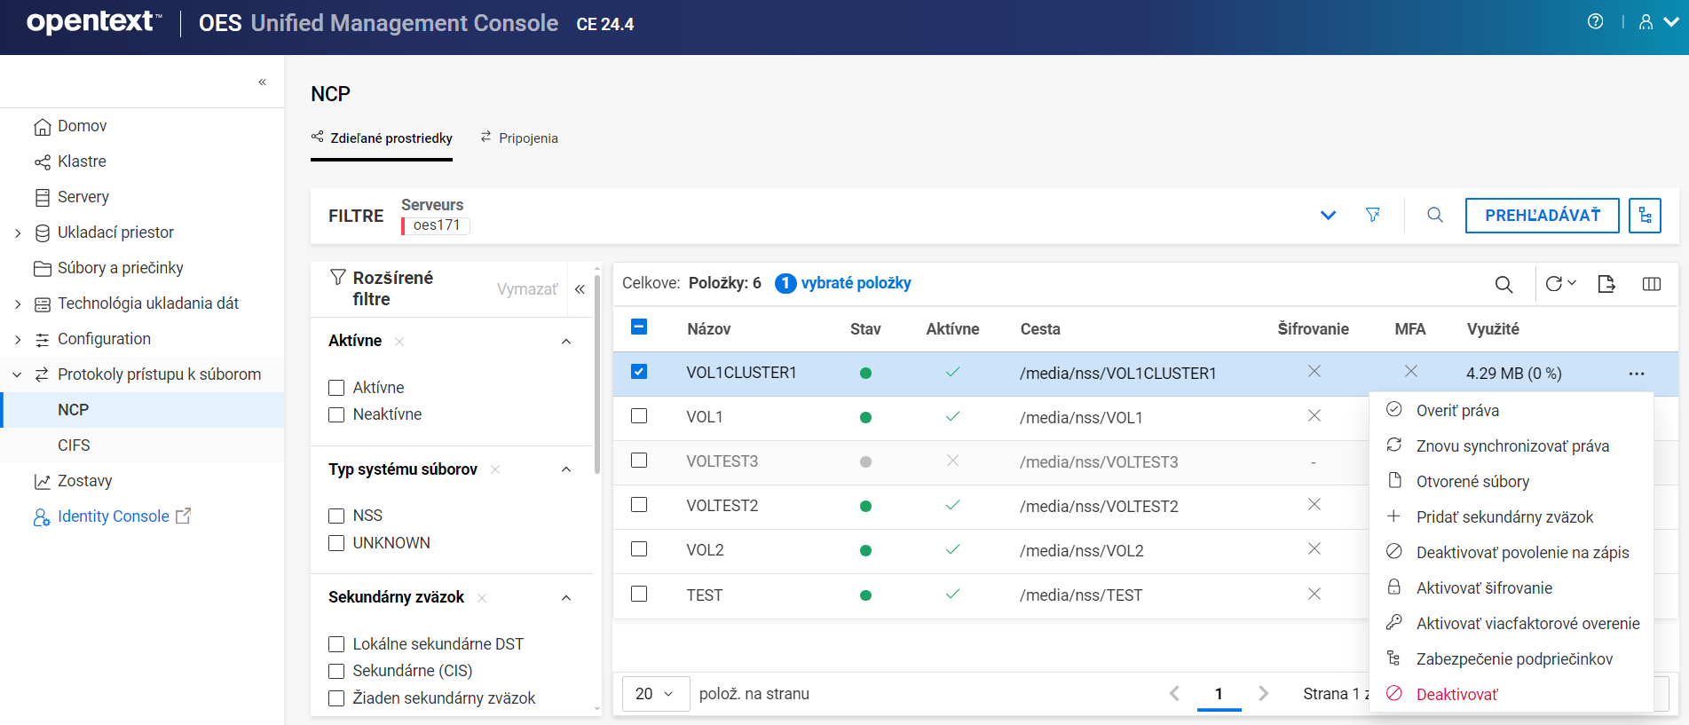Click the page number input field
This screenshot has height=725, width=1689.
tap(1219, 694)
